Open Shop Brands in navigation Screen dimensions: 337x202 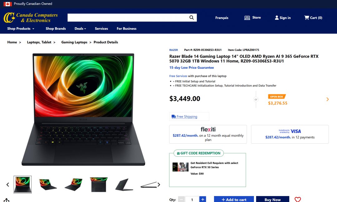(56, 29)
